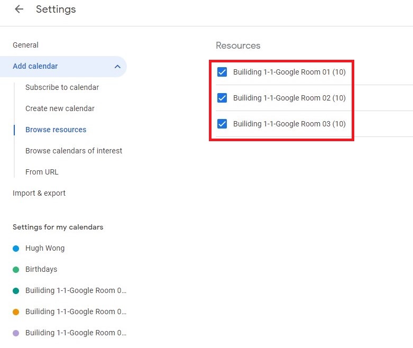413x348 pixels.
Task: Go to Subscribe to calendar
Action: tap(62, 87)
